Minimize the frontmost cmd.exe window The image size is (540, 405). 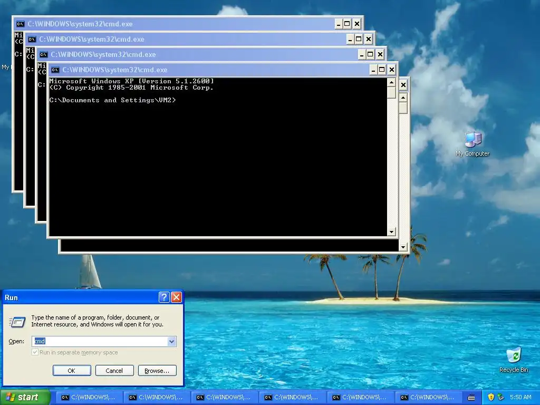(373, 70)
